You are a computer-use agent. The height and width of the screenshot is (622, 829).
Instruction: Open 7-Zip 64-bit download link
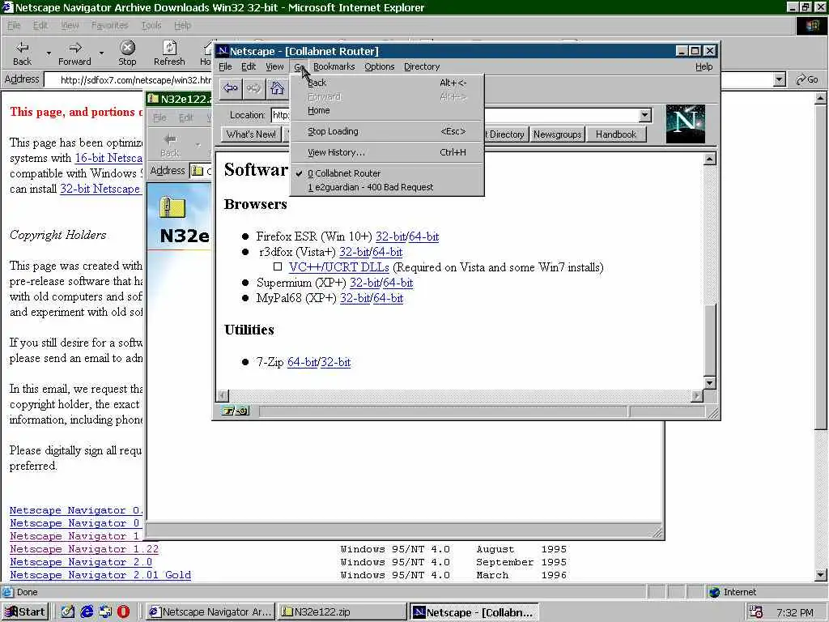coord(302,362)
